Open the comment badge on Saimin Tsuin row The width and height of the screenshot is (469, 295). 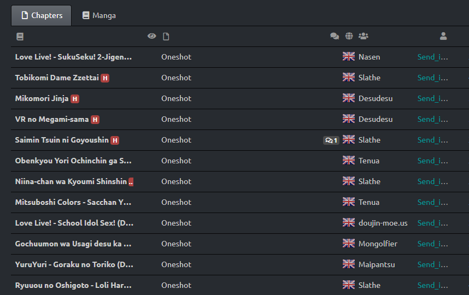pos(331,140)
